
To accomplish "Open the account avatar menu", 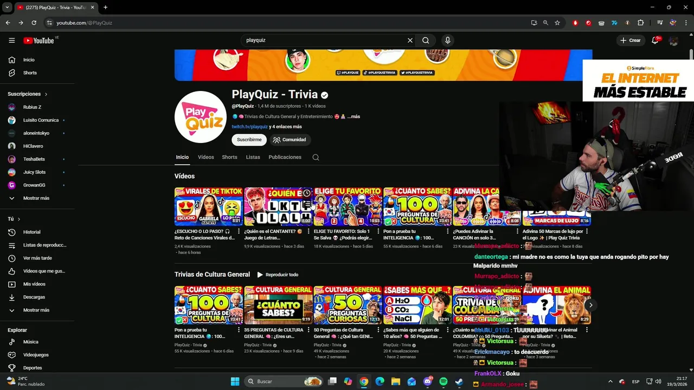I will pos(673,41).
